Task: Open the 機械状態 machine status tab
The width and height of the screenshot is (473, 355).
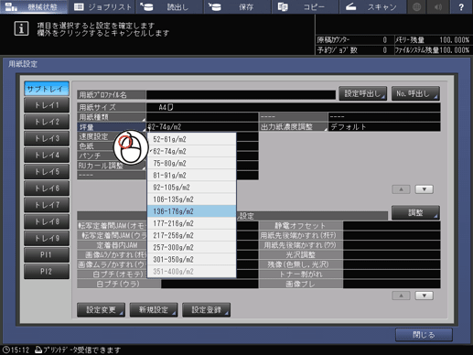Action: (x=34, y=6)
